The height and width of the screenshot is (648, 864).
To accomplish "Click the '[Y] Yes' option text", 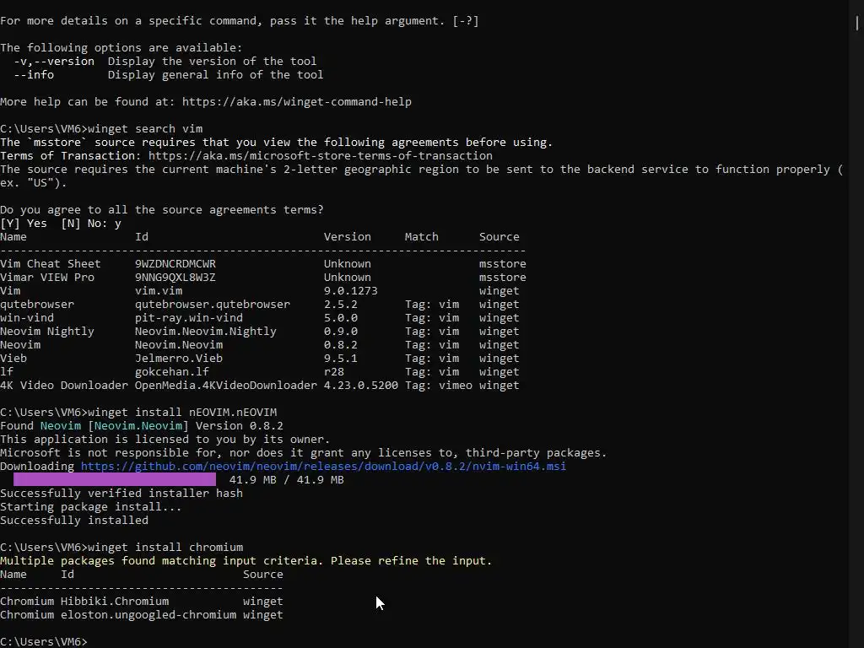I will coord(24,223).
